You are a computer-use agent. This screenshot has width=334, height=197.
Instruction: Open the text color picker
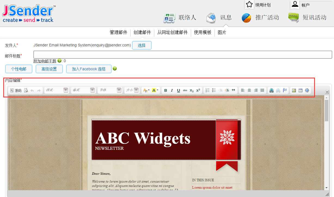pos(146,90)
